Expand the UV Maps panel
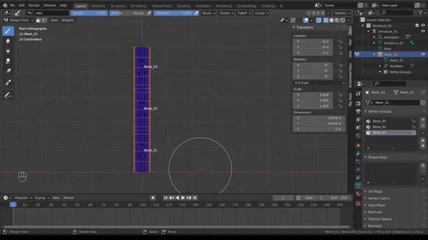This screenshot has height=240, width=428. pos(375,191)
